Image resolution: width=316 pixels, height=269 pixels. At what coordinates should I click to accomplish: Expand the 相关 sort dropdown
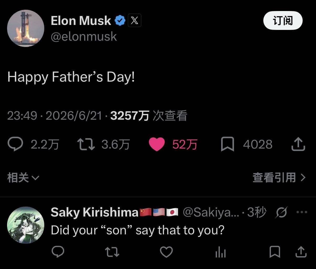point(23,178)
